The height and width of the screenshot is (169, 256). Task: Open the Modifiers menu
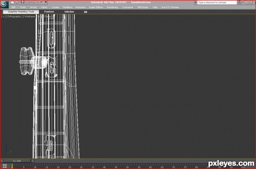(67, 7)
